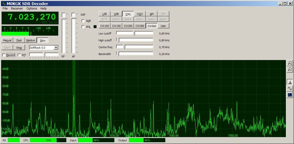The width and height of the screenshot is (294, 144).
Task: Click the 7050.00 frequency label
Action: click(233, 136)
